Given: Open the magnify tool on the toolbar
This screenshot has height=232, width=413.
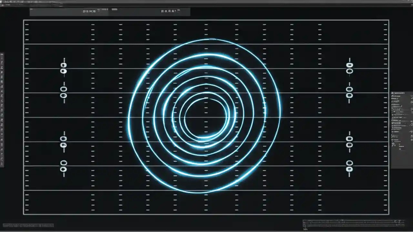Looking at the screenshot, I should tap(88, 11).
